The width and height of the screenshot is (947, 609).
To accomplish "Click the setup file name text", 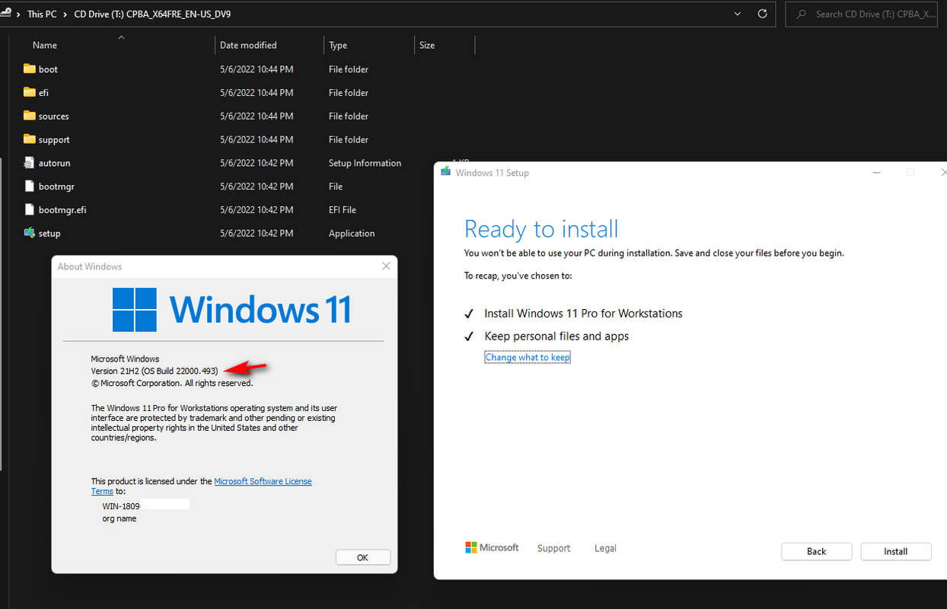I will coord(49,233).
